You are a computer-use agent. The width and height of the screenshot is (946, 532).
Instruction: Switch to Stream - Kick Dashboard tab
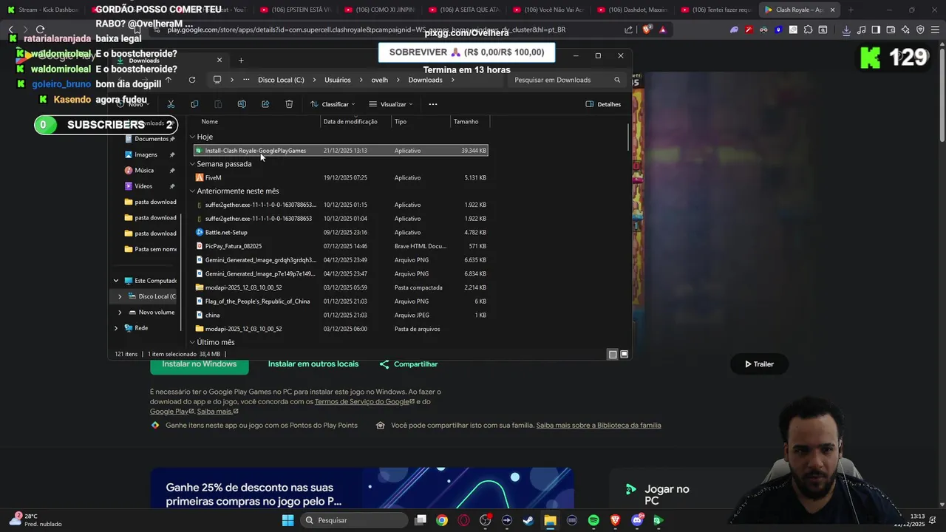tap(44, 10)
